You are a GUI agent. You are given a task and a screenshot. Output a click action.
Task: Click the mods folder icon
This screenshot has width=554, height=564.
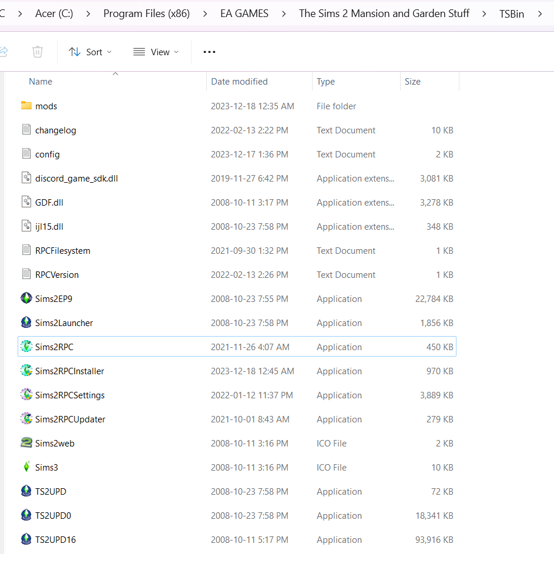(x=26, y=106)
